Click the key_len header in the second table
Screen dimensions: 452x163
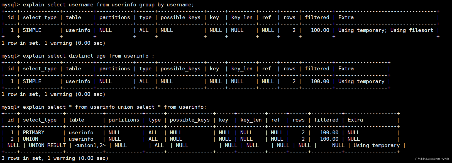pyautogui.click(x=242, y=69)
